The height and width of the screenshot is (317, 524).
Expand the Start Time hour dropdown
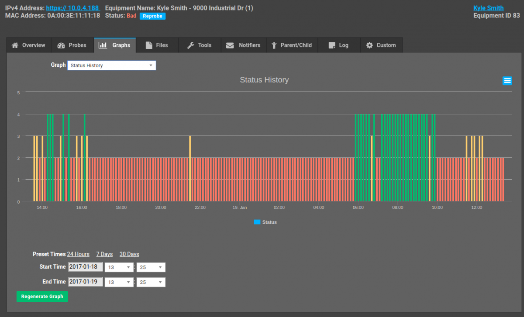click(x=119, y=267)
